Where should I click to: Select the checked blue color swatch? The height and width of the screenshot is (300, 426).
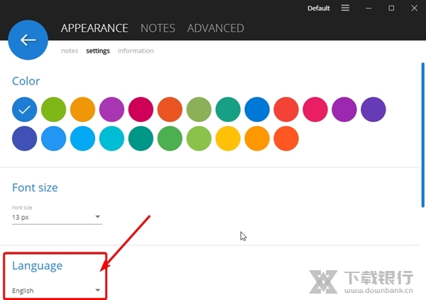pos(25,109)
